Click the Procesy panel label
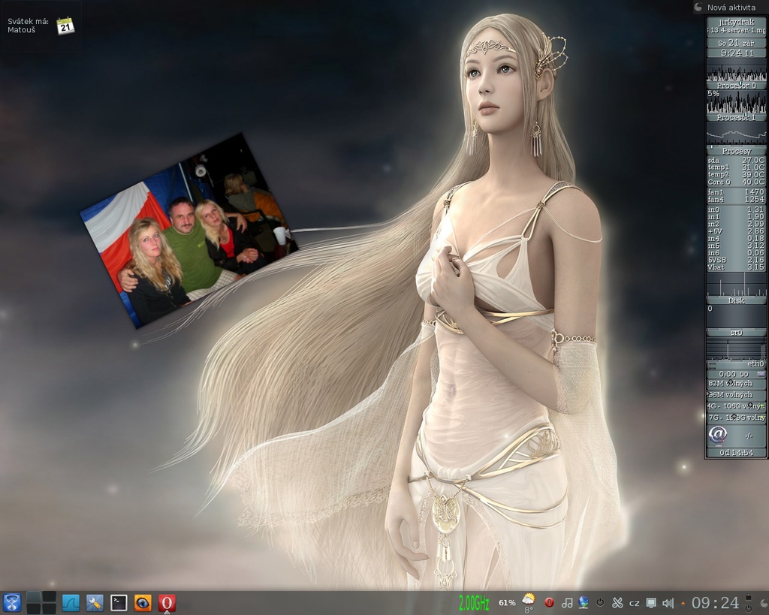Screen dimensions: 769x615 [x=736, y=151]
